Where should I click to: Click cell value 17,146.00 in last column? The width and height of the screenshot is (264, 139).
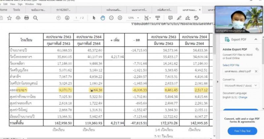[x=200, y=63]
